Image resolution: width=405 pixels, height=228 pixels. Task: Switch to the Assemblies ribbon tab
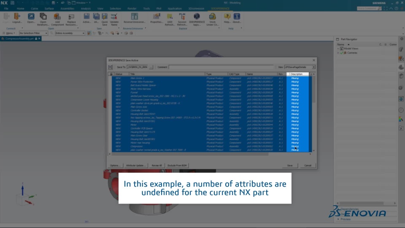tap(67, 8)
